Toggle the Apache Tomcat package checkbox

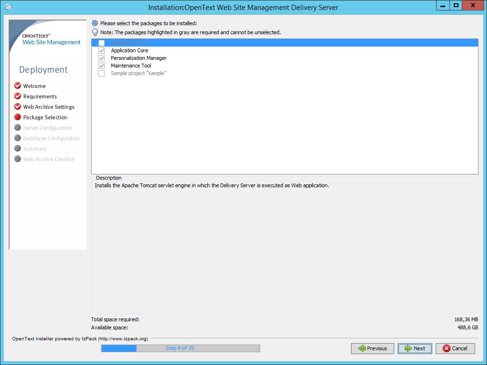[102, 43]
